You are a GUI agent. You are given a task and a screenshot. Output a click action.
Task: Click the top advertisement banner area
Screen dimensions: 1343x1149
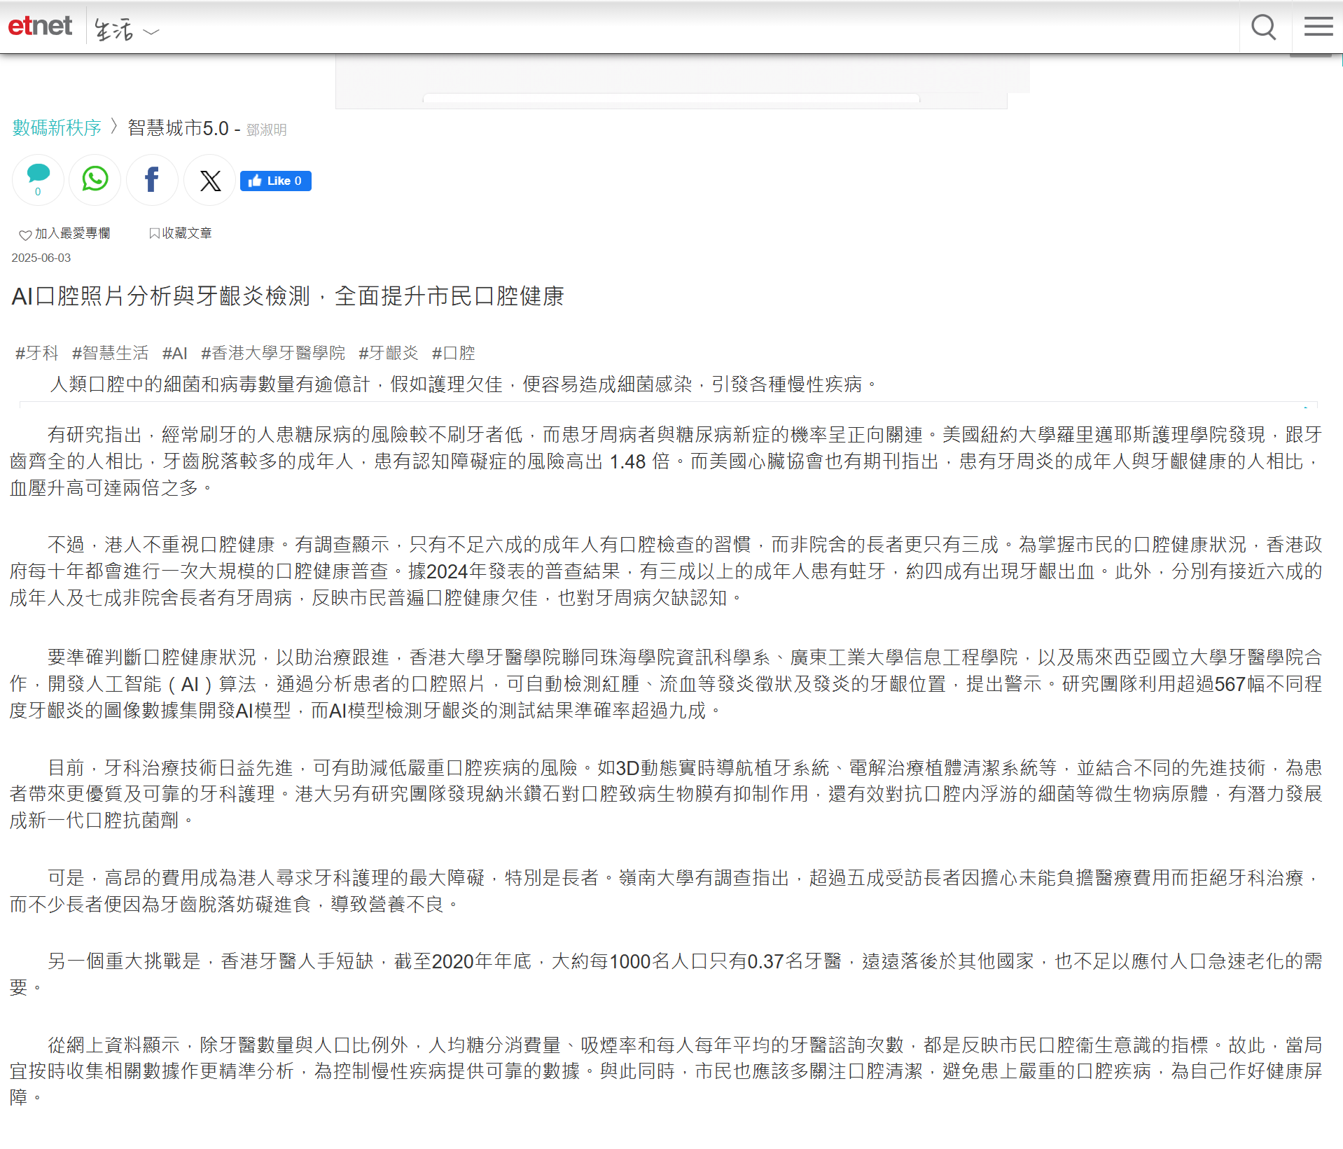click(671, 82)
